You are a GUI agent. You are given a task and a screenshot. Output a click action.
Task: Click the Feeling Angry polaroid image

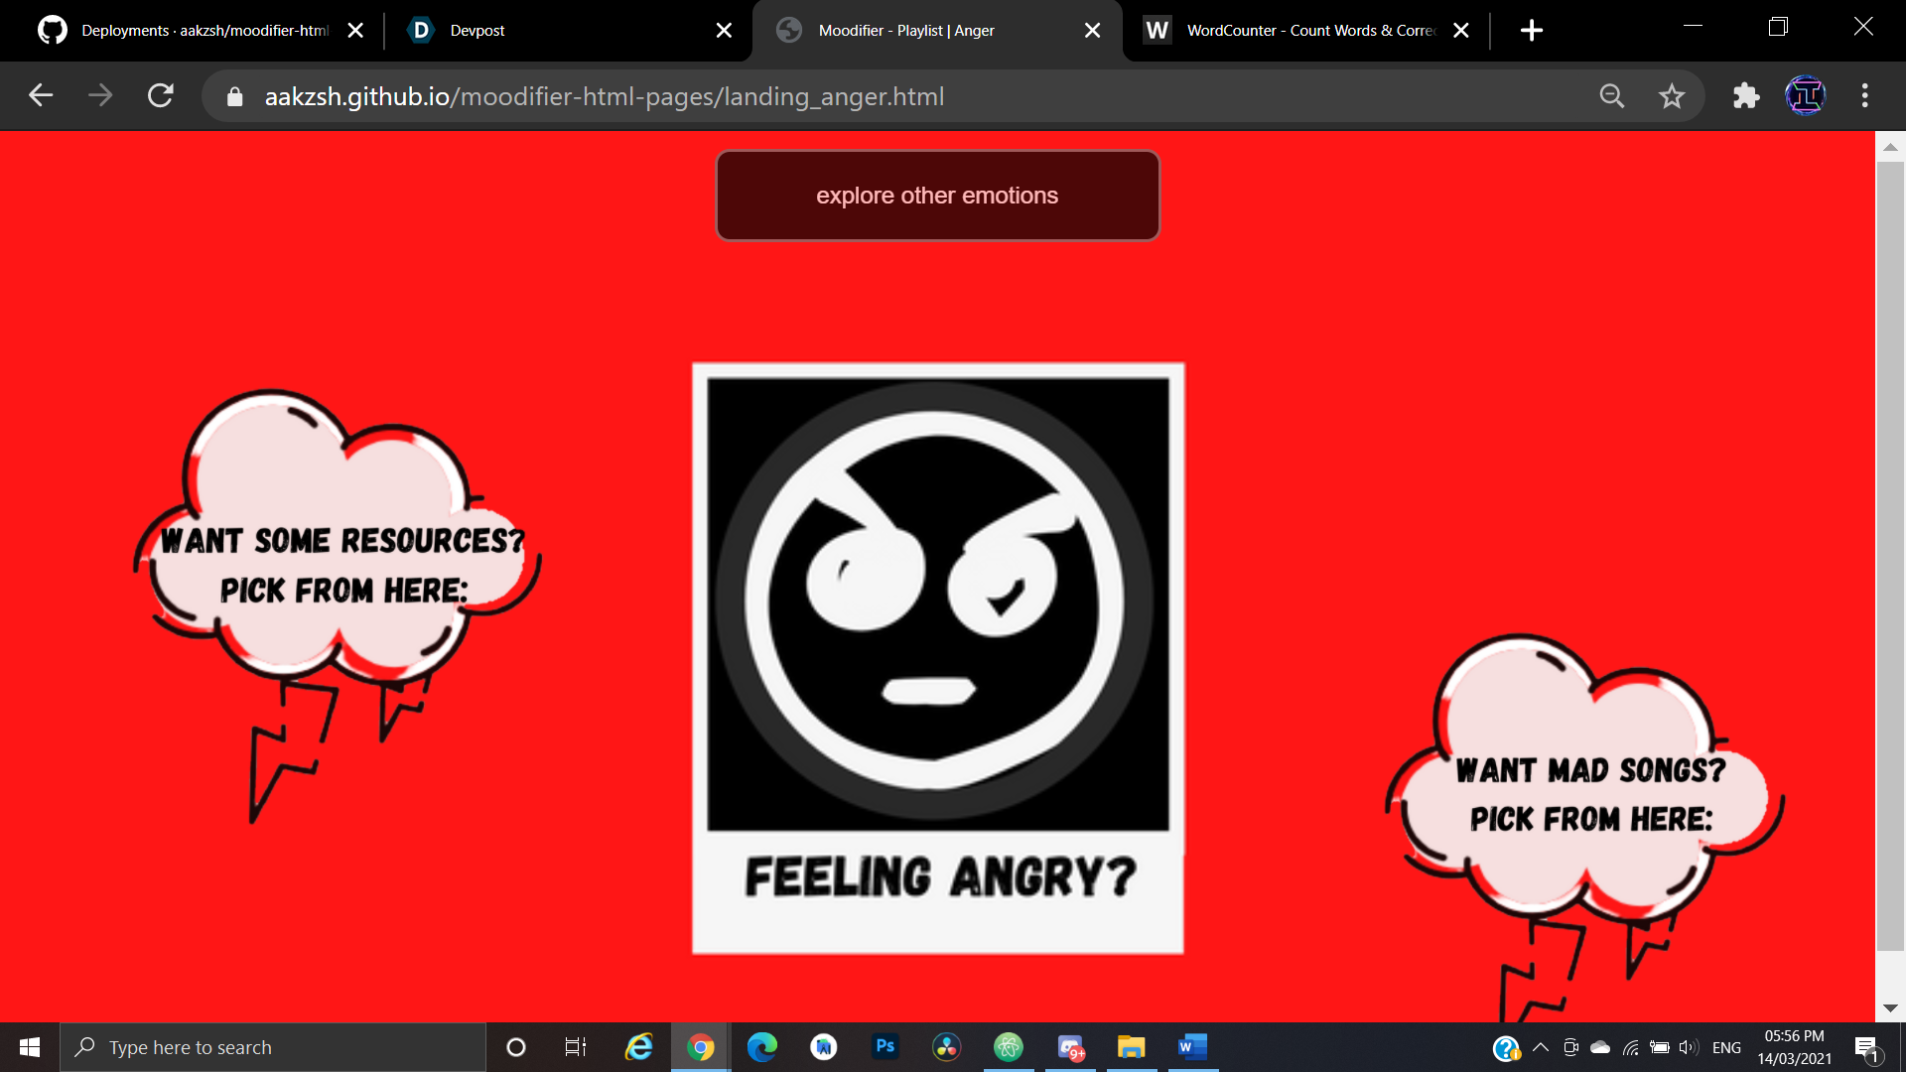(937, 657)
